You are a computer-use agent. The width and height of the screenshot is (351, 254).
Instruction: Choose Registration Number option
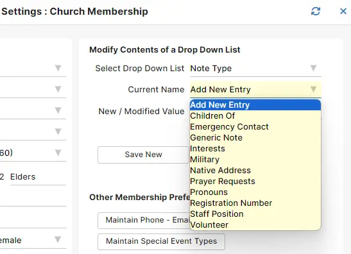click(x=255, y=203)
